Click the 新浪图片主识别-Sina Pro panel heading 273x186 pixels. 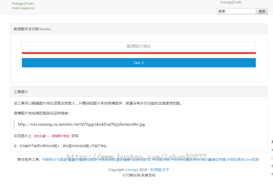[x=32, y=29]
